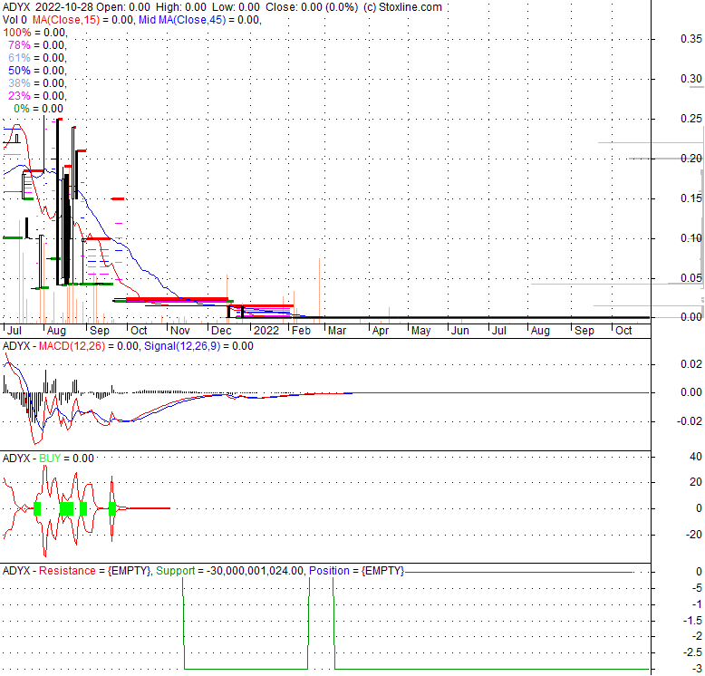Click the Mid MA(Close,45) = 0.00 legend
Viewport: 705px width, 676px height.
pyautogui.click(x=198, y=20)
